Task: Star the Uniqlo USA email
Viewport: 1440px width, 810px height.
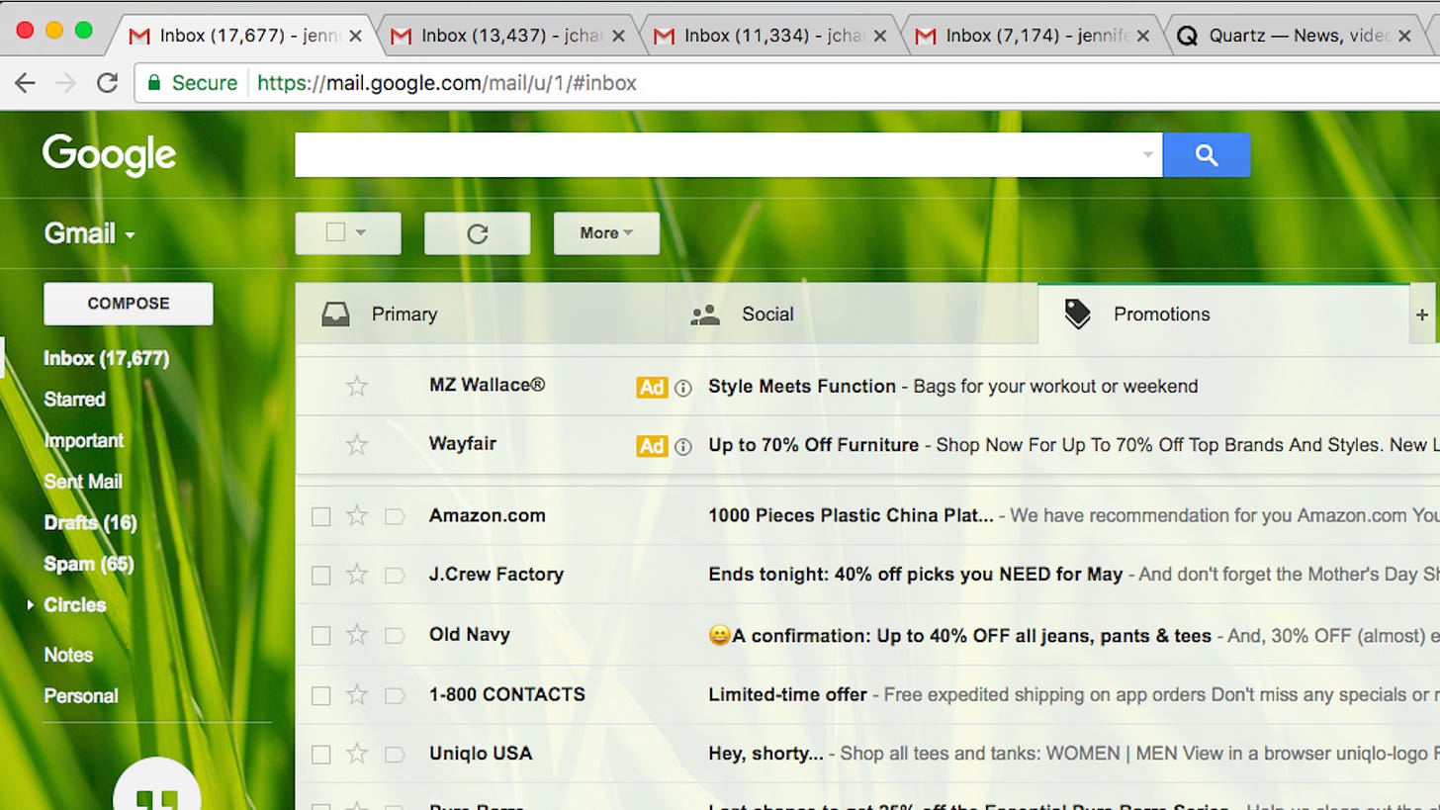Action: pyautogui.click(x=357, y=754)
